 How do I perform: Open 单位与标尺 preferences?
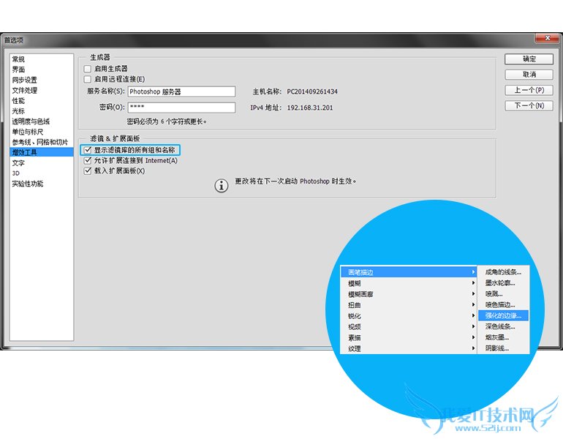click(42, 132)
